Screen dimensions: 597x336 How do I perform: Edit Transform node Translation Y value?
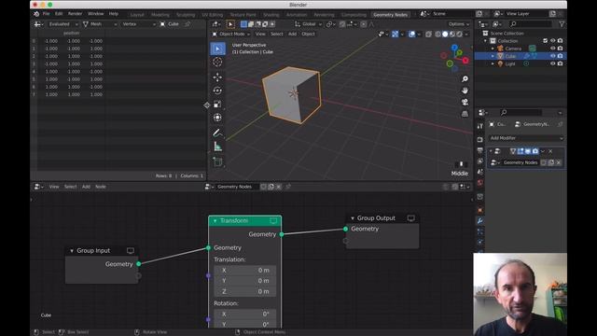(245, 281)
